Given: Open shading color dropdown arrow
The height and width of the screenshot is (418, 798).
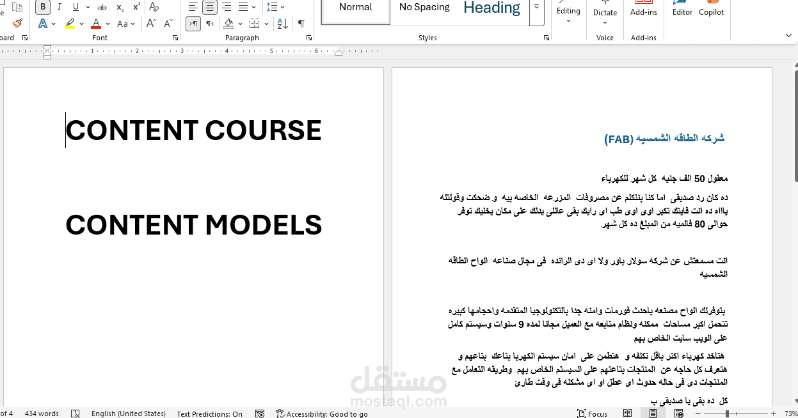Looking at the screenshot, I should point(240,24).
